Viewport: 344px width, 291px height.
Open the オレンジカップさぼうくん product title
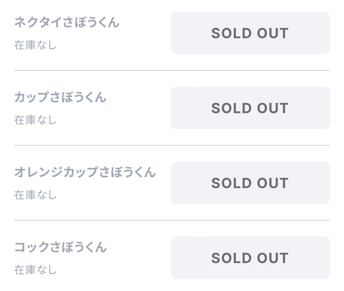pos(85,172)
